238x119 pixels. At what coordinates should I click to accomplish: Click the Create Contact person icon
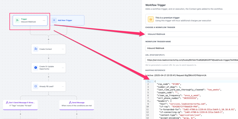(x=36, y=49)
